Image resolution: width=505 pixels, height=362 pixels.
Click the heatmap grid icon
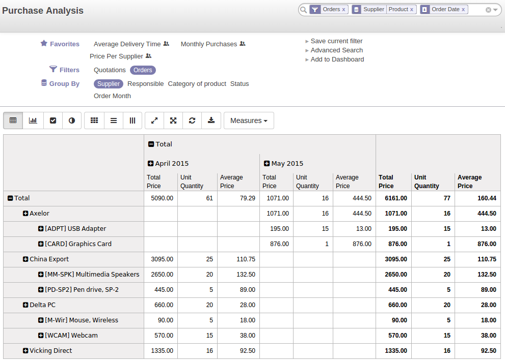[x=94, y=120]
